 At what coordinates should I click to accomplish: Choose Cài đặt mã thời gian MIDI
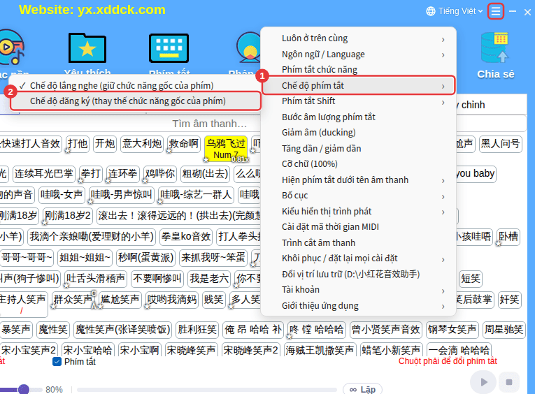[358, 227]
